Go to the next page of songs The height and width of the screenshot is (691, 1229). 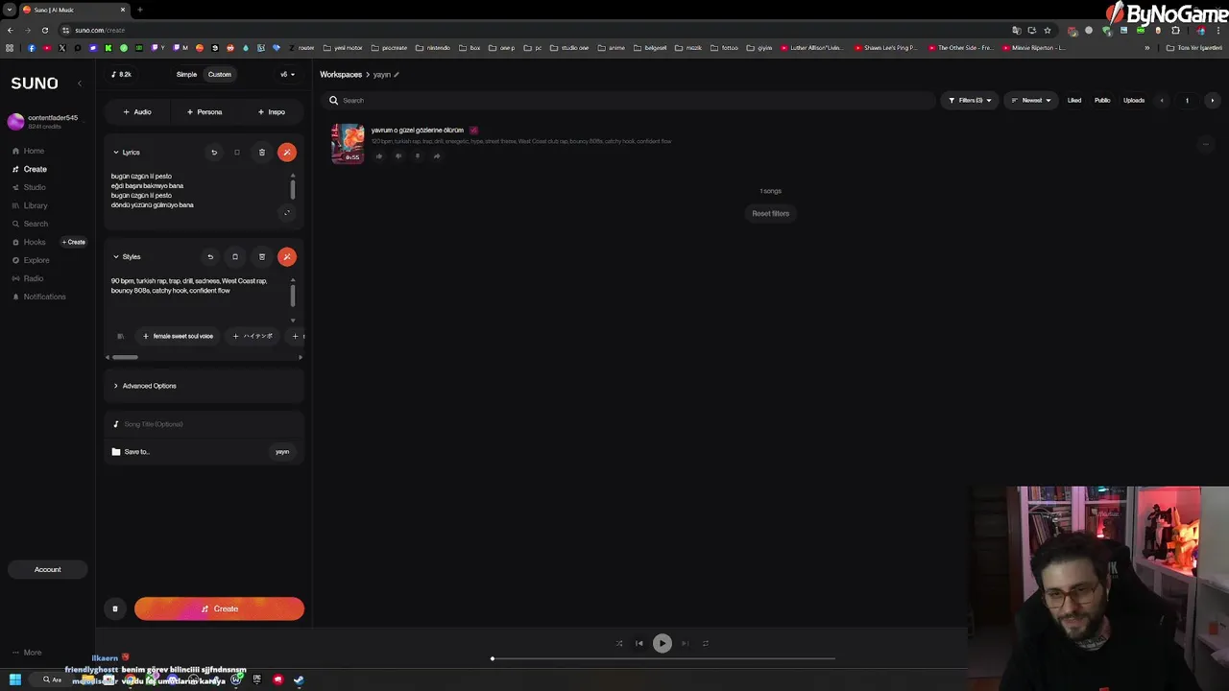pyautogui.click(x=1212, y=100)
